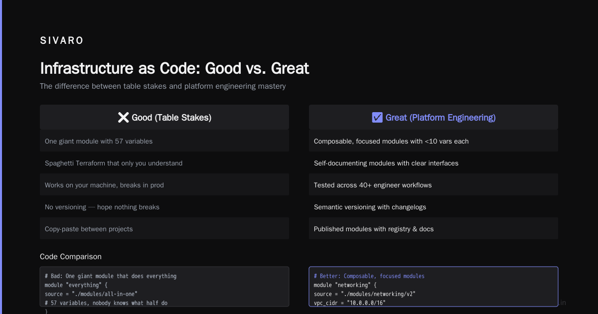Viewport: 598px width, 314px height.
Task: Click the purple checkmark icon beside Great
Action: tap(377, 117)
